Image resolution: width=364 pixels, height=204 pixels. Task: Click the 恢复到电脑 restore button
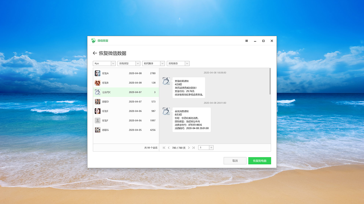(x=260, y=161)
